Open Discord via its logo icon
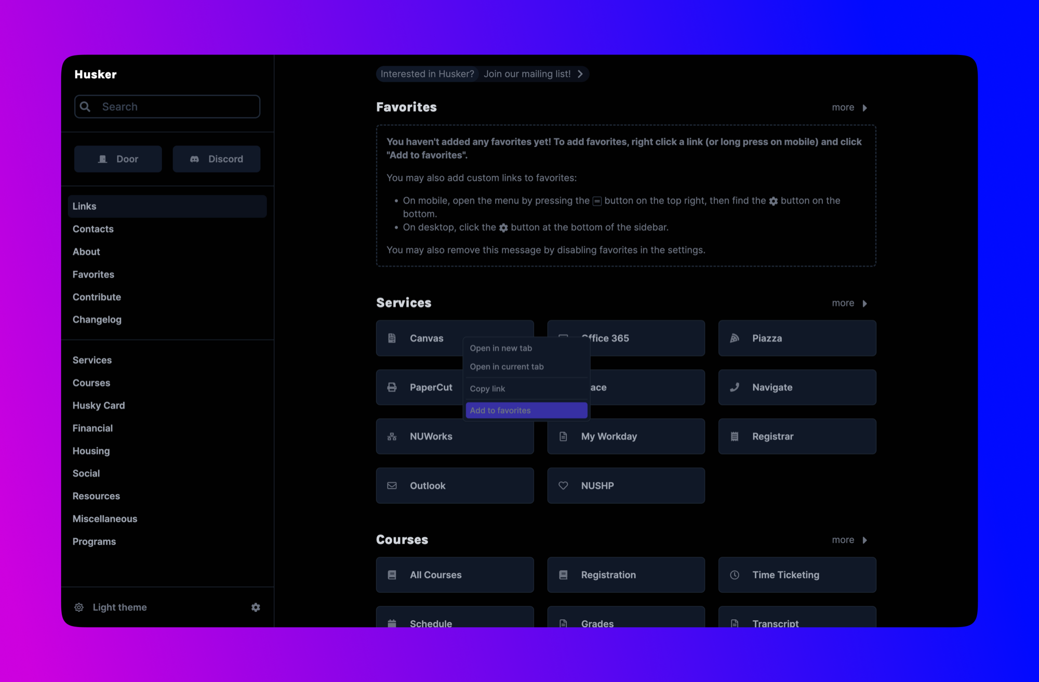Screen dimensions: 1039x682 (x=194, y=159)
